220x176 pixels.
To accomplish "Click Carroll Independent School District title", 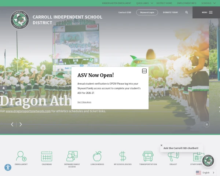I will (67, 20).
